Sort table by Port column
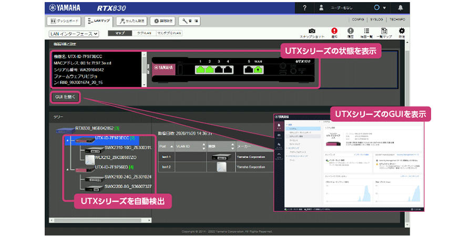 166,146
